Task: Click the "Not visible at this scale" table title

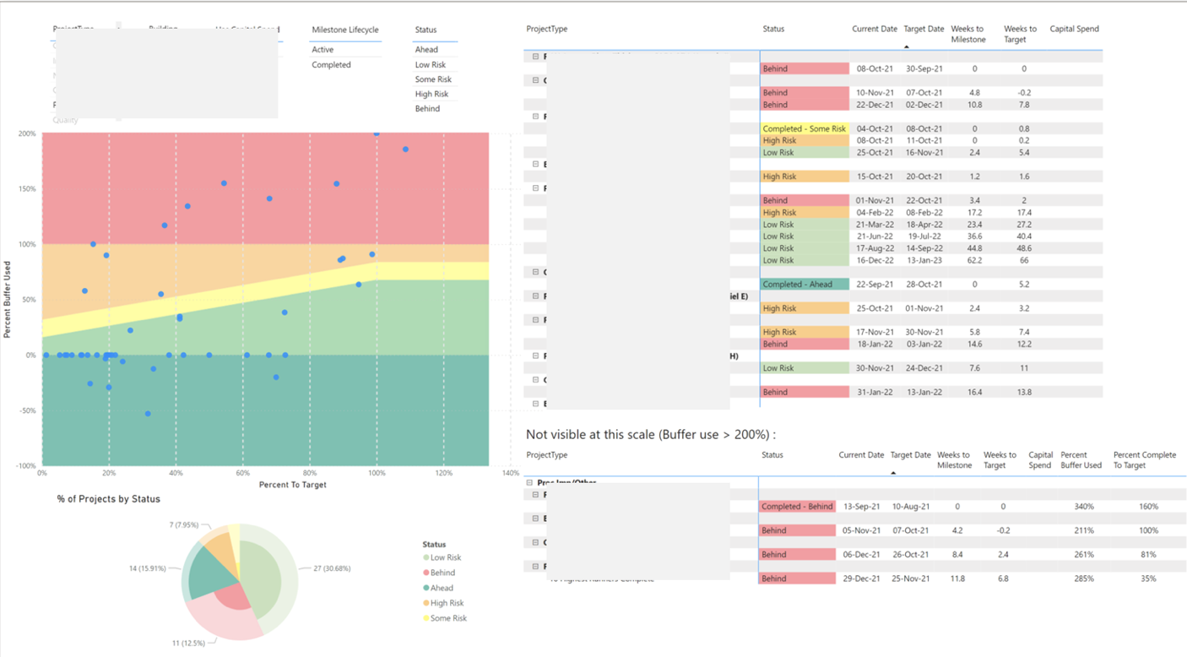Action: [x=651, y=435]
